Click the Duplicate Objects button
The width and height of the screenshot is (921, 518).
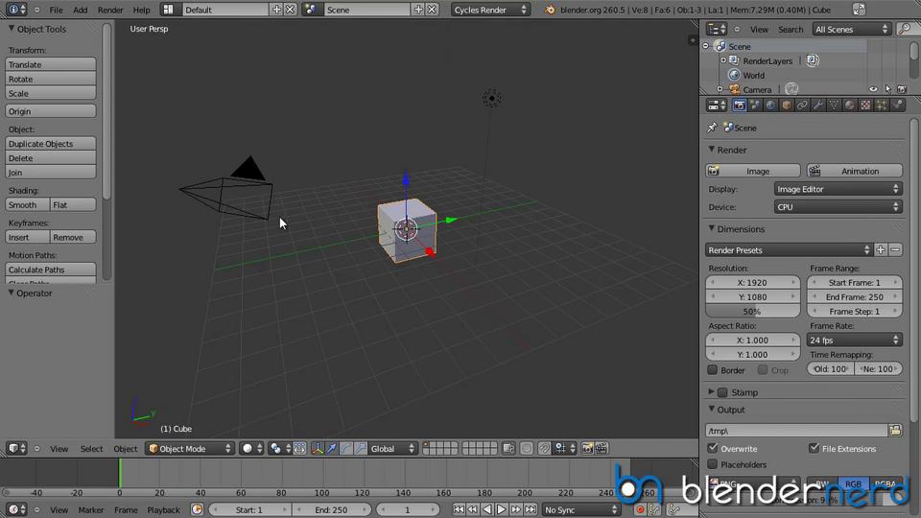[51, 144]
